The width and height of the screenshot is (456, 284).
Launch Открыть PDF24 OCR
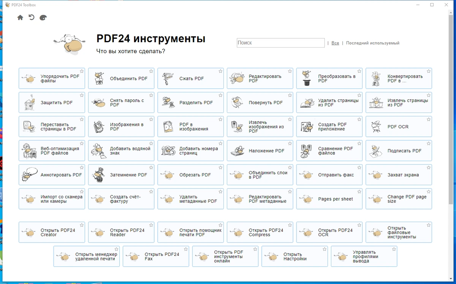329,232
